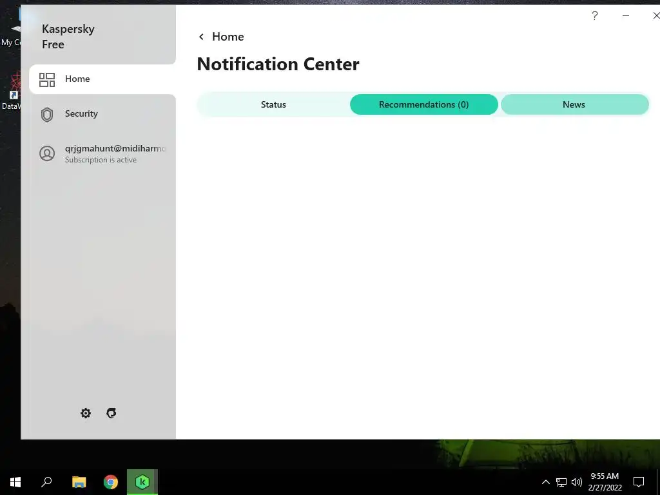Screen dimensions: 660x495
Task: Click the Notification Center heading
Action: (x=278, y=64)
